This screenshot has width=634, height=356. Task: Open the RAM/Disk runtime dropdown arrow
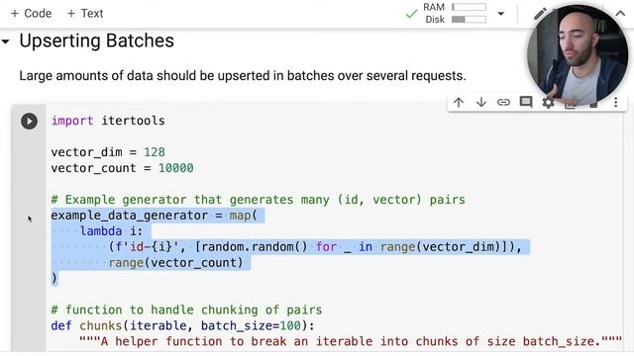pos(501,14)
